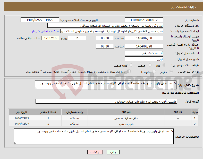Select the کالا/خدمت radio button
This screenshot has width=203, height=159.
131,65
